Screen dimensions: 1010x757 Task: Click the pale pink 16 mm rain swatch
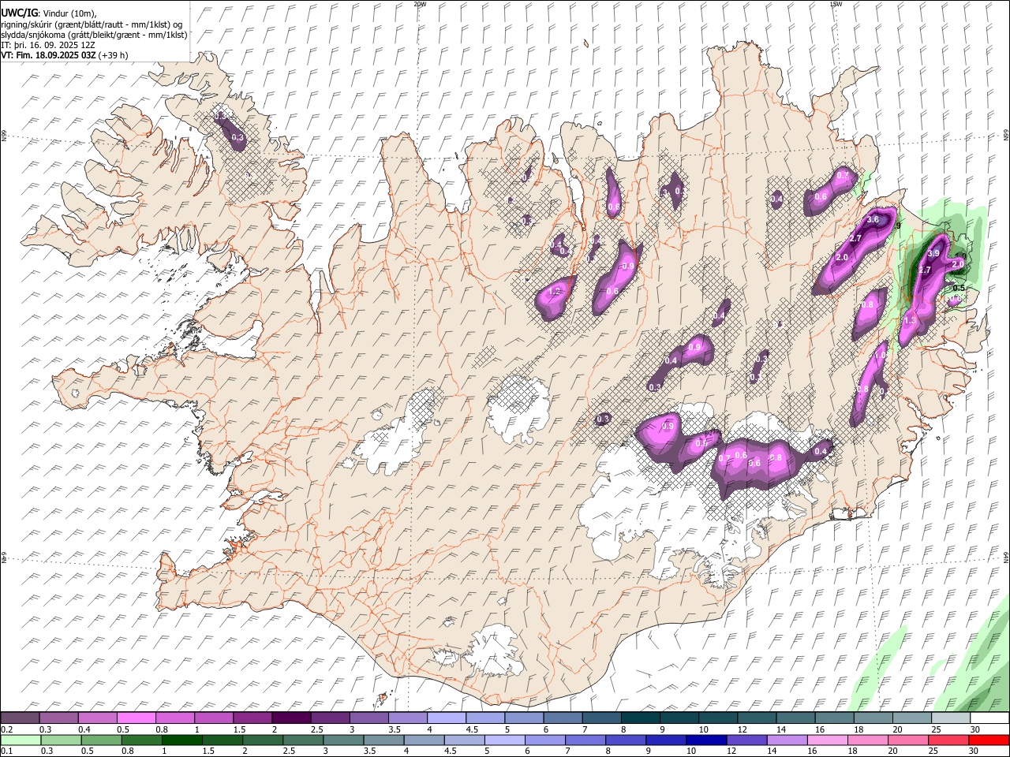click(x=827, y=740)
